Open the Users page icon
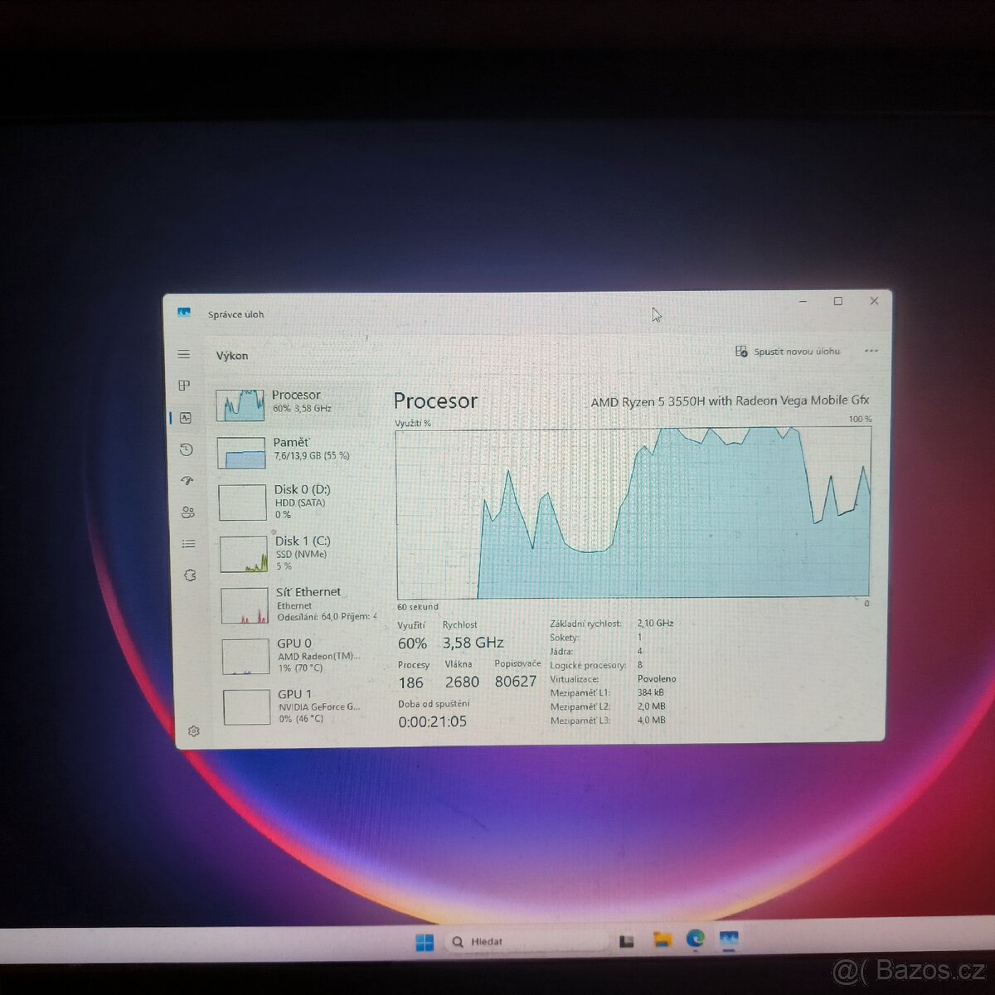The width and height of the screenshot is (995, 995). pyautogui.click(x=188, y=512)
